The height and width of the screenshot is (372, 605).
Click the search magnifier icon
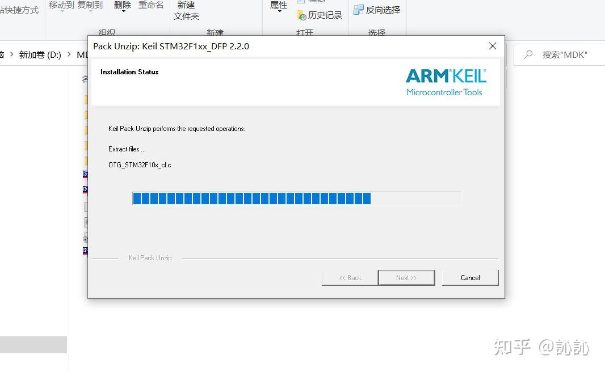point(528,55)
